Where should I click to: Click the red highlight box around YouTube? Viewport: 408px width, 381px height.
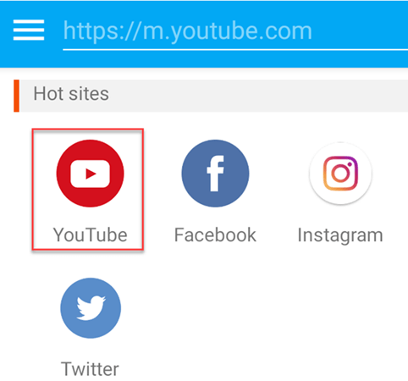pos(88,190)
